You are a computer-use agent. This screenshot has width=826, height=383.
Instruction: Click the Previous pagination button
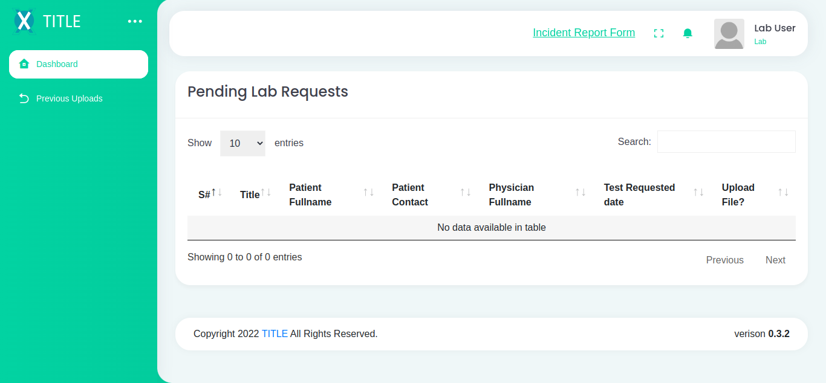pos(724,260)
